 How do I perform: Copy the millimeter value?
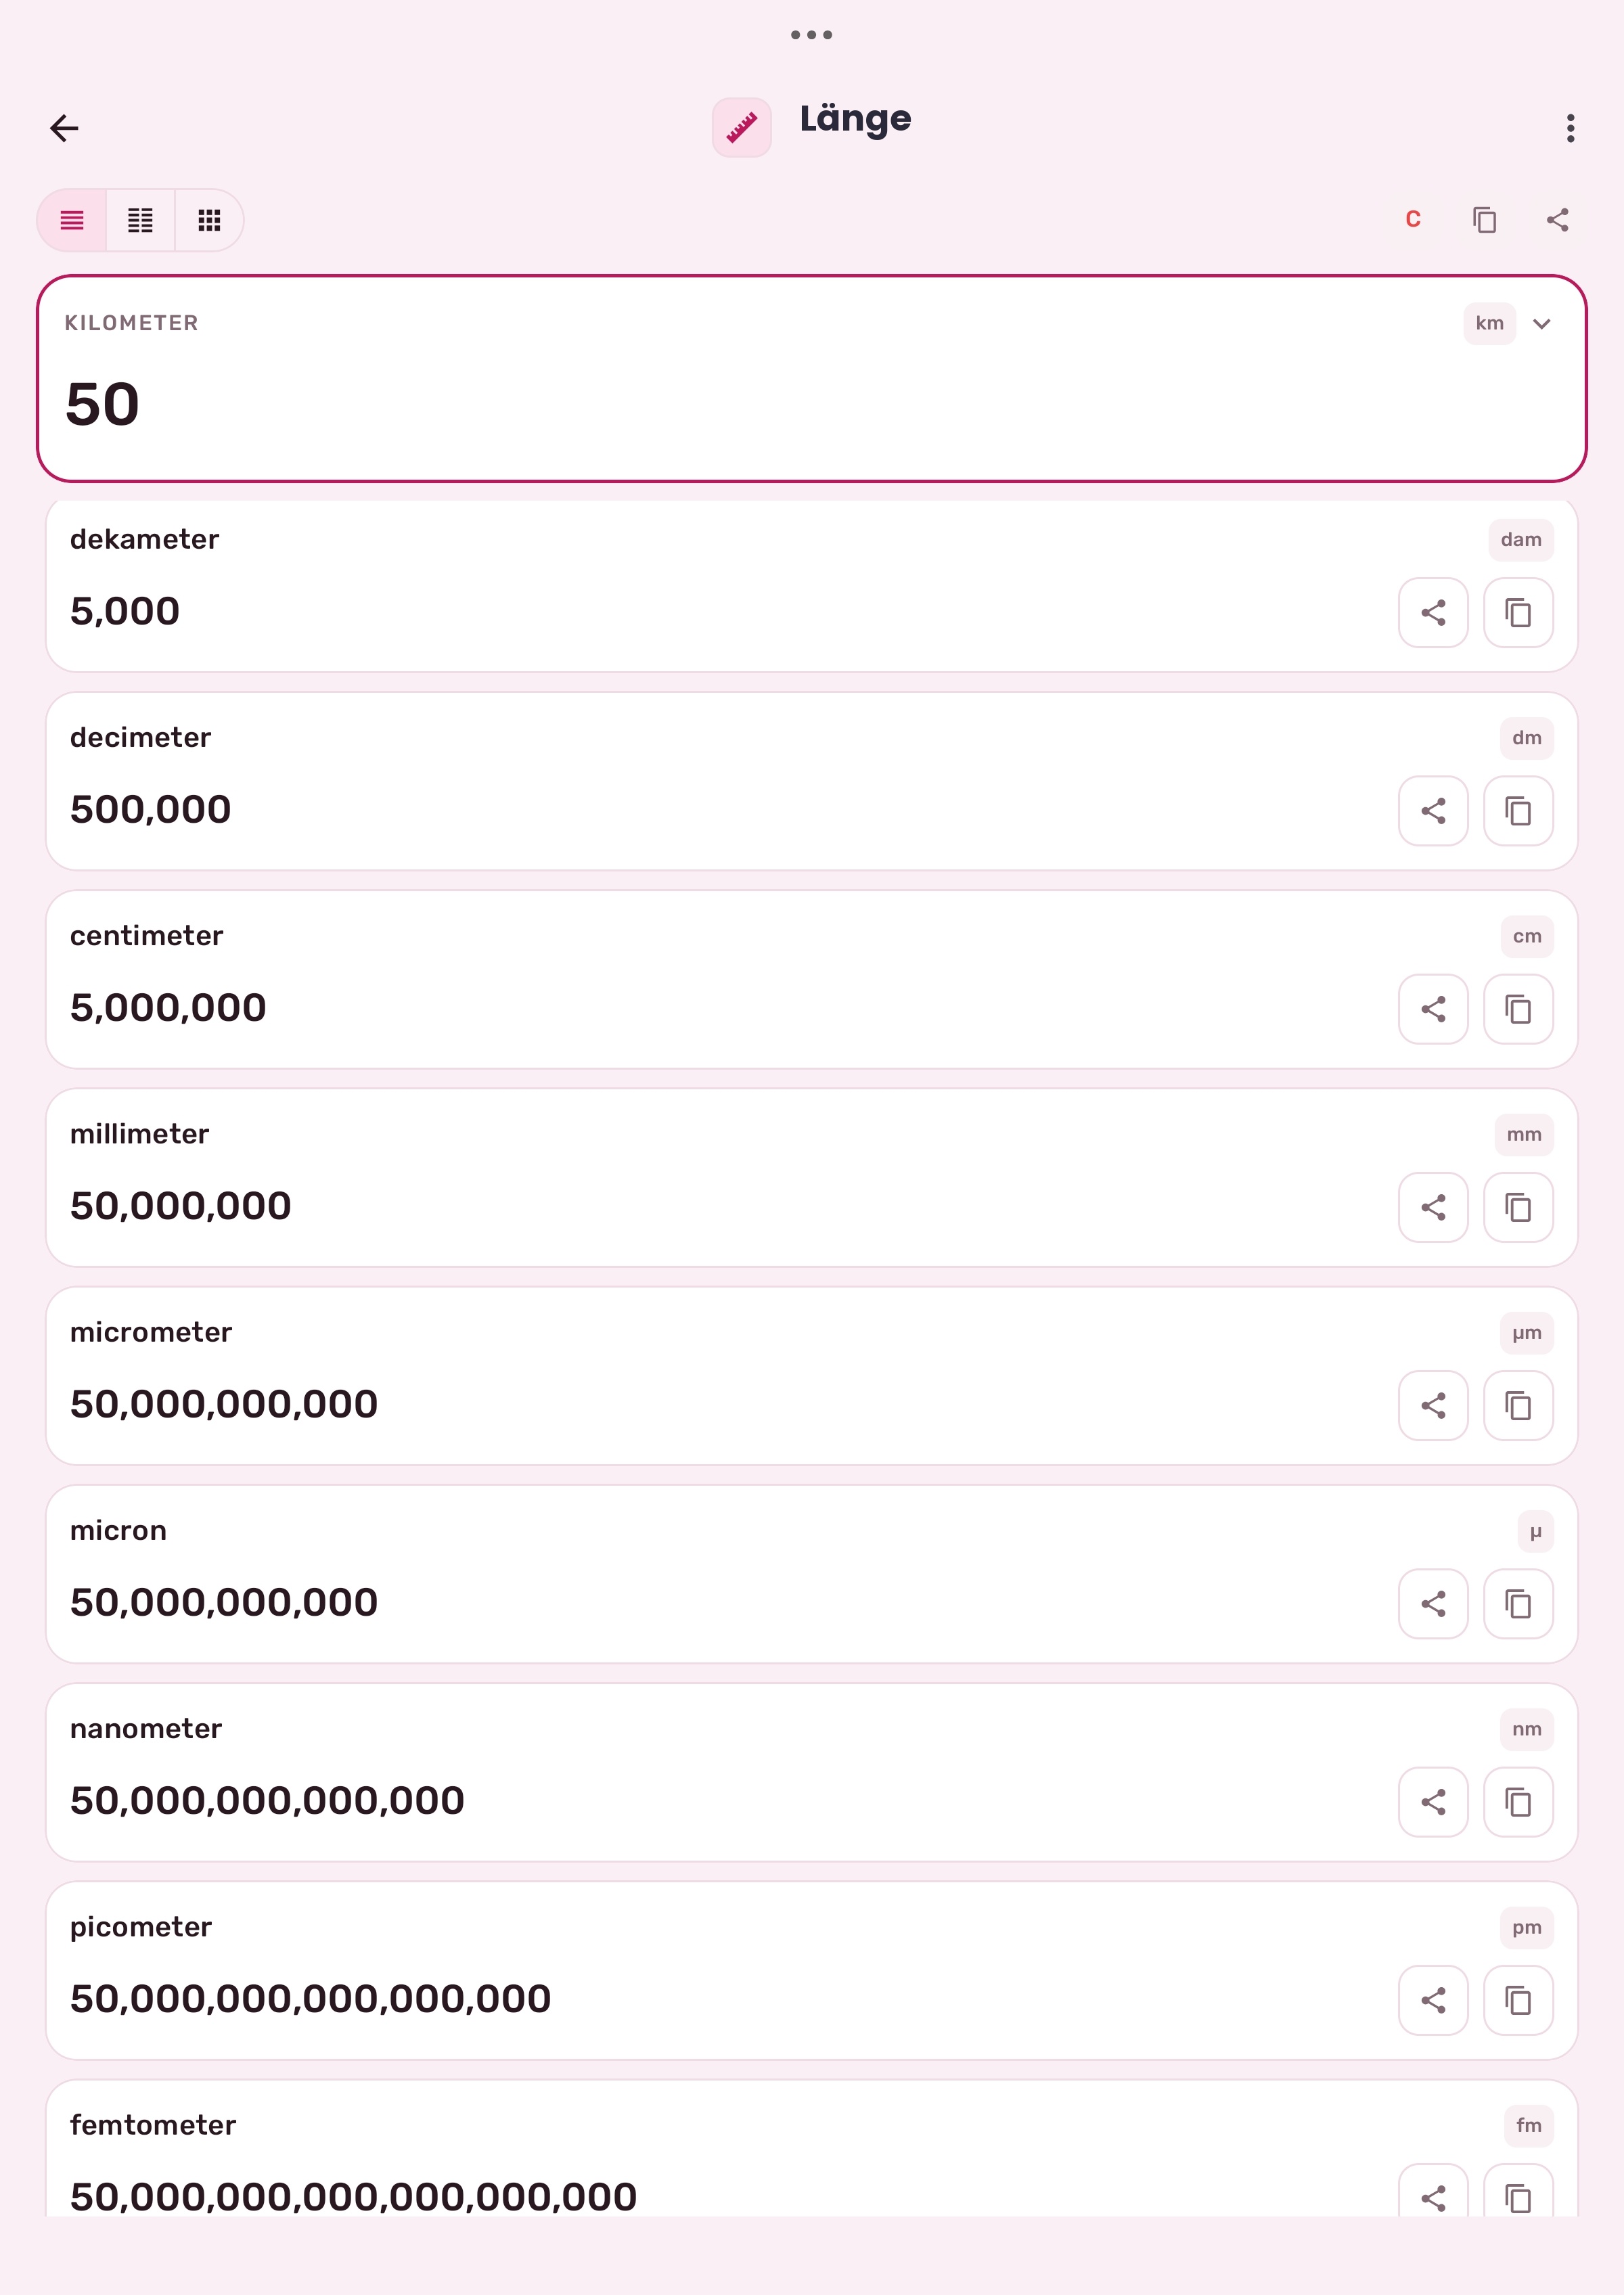pyautogui.click(x=1518, y=1207)
